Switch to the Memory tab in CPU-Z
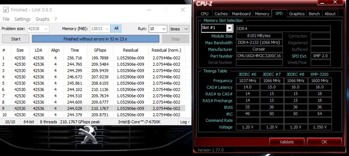This screenshot has width=349, height=156. [x=262, y=14]
